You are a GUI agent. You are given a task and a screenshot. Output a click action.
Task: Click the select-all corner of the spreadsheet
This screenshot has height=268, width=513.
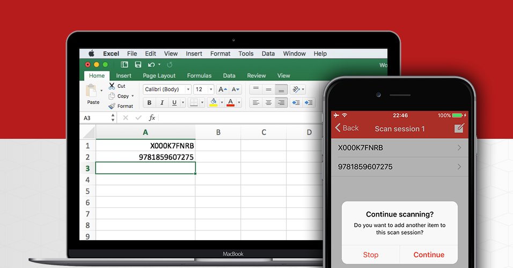[87, 132]
